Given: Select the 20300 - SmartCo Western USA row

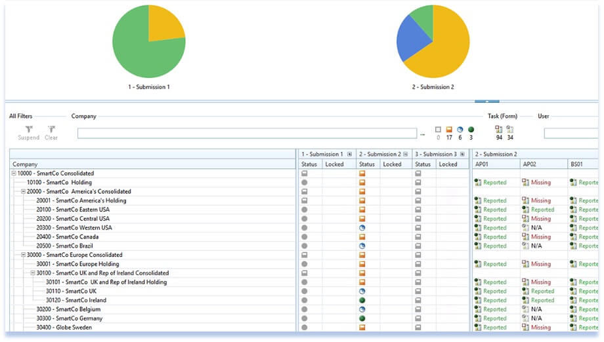Looking at the screenshot, I should (x=74, y=228).
